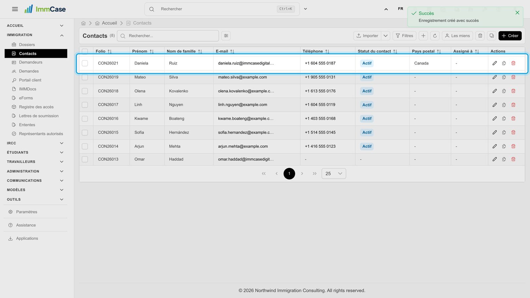Edit contact Arjun Mehta
The image size is (530, 298).
[x=495, y=146]
